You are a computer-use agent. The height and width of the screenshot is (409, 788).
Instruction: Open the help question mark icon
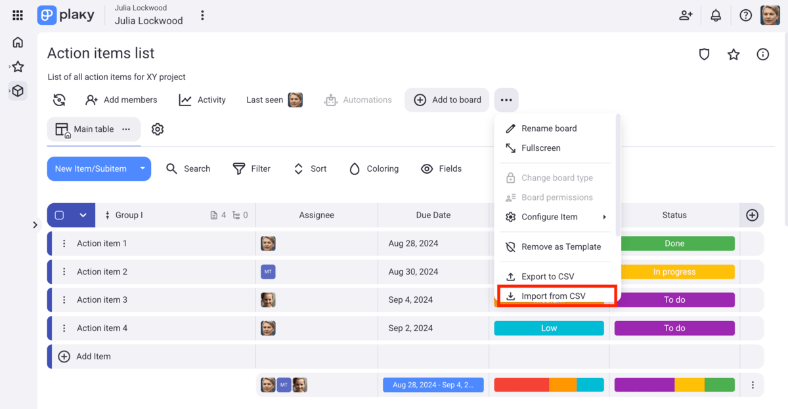click(745, 15)
